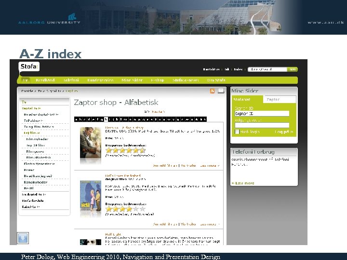Open 'Film nyheder' sidebar item
347x260 pixels.
pos(37,139)
